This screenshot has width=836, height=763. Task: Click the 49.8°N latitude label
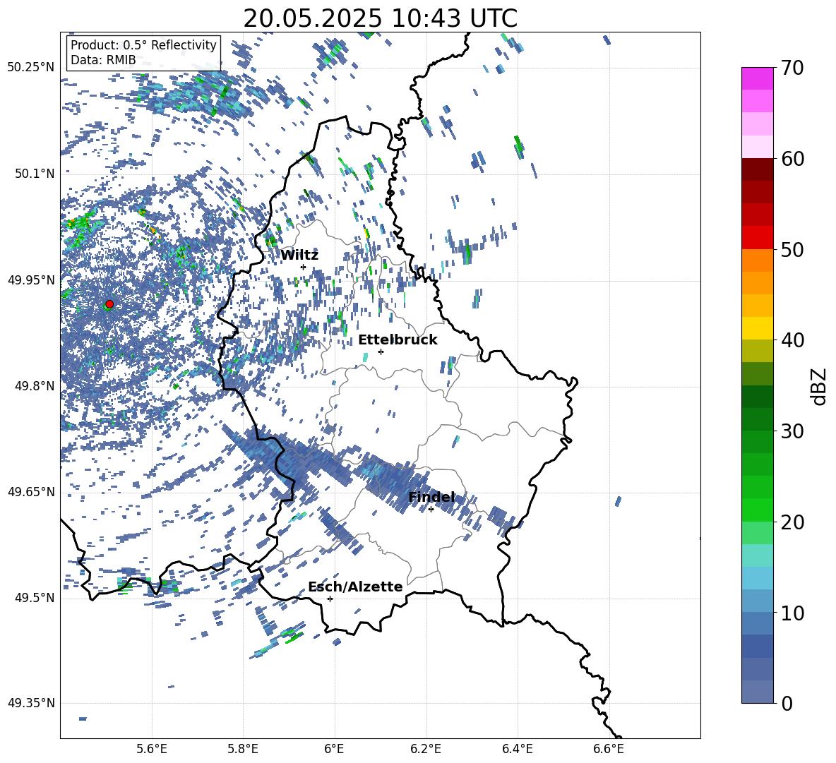[34, 386]
